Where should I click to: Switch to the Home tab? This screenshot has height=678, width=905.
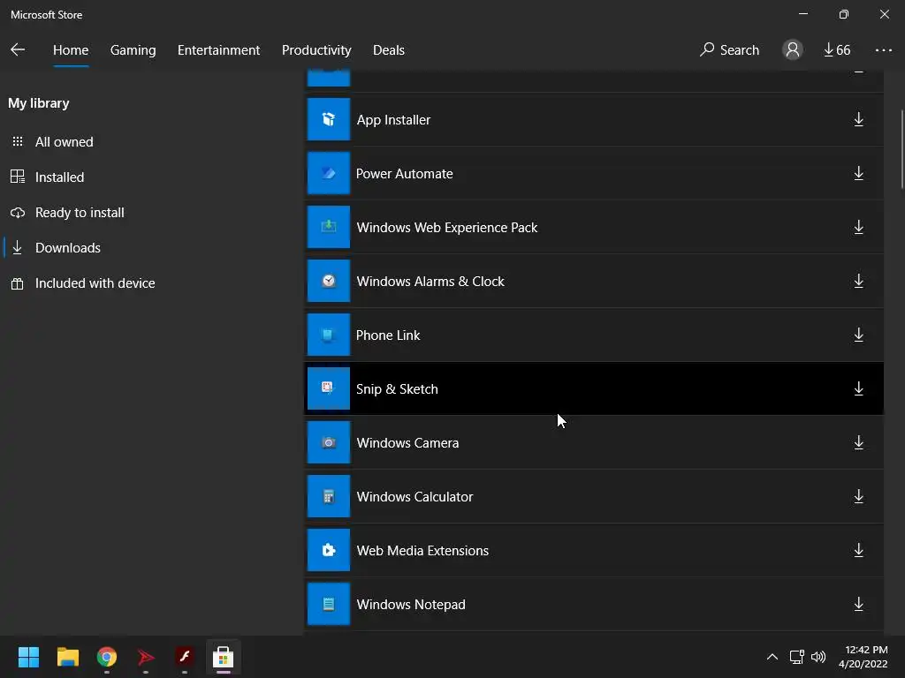pyautogui.click(x=71, y=50)
